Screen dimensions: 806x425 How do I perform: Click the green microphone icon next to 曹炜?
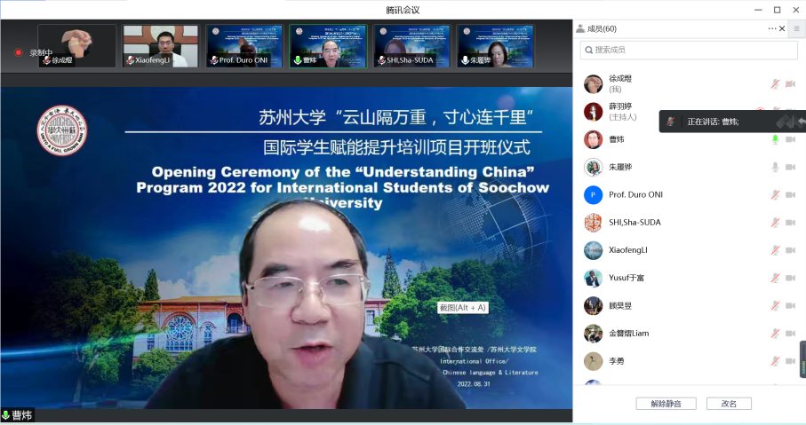(x=775, y=139)
